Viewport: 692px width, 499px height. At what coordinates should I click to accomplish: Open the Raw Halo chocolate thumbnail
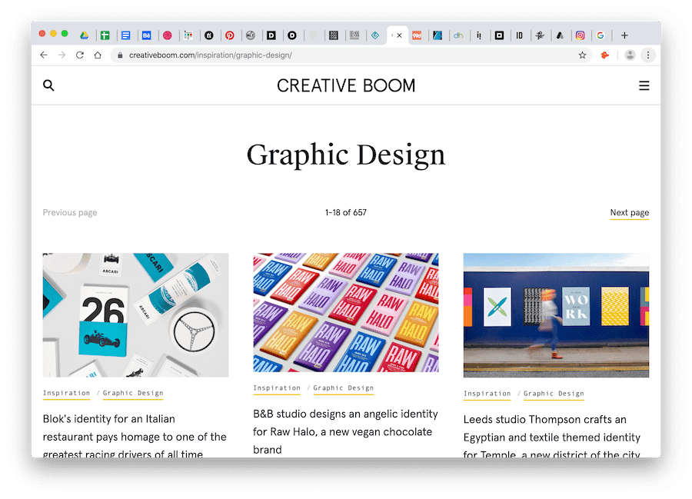[x=346, y=312]
